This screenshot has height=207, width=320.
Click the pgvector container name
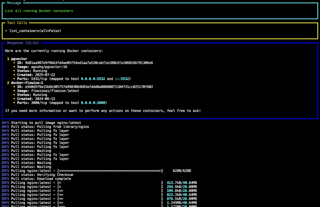click(x=19, y=59)
